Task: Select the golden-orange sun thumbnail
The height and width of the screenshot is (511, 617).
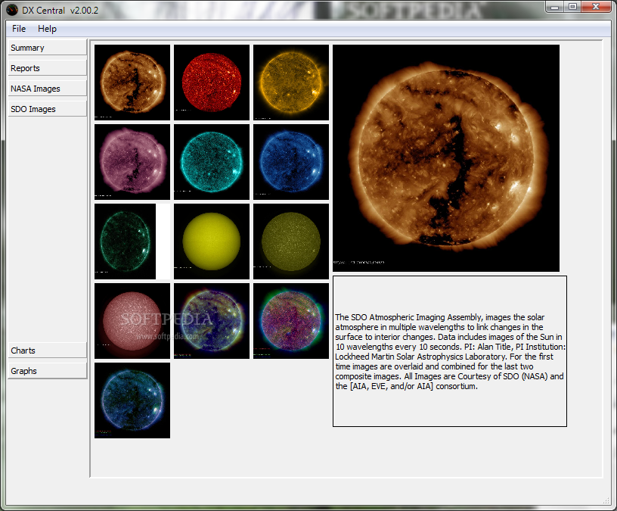Action: point(291,83)
